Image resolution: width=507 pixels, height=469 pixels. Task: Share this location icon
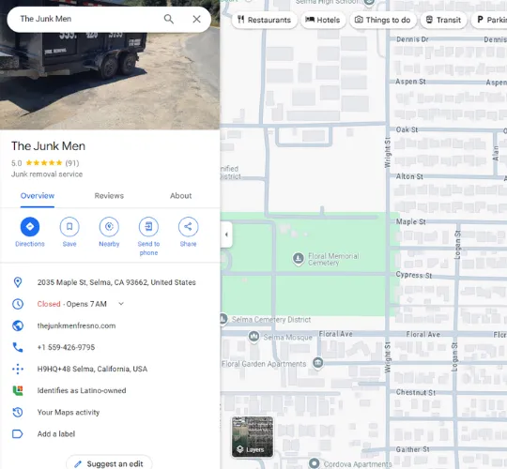point(188,227)
